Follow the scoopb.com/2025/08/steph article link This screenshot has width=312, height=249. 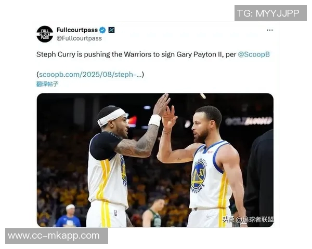pos(90,75)
